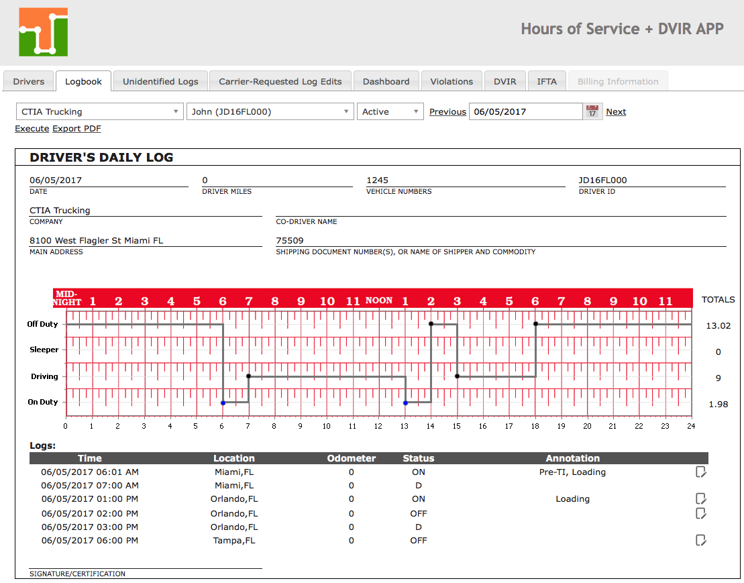744x583 pixels.
Task: Click the app logo icon
Action: (43, 32)
